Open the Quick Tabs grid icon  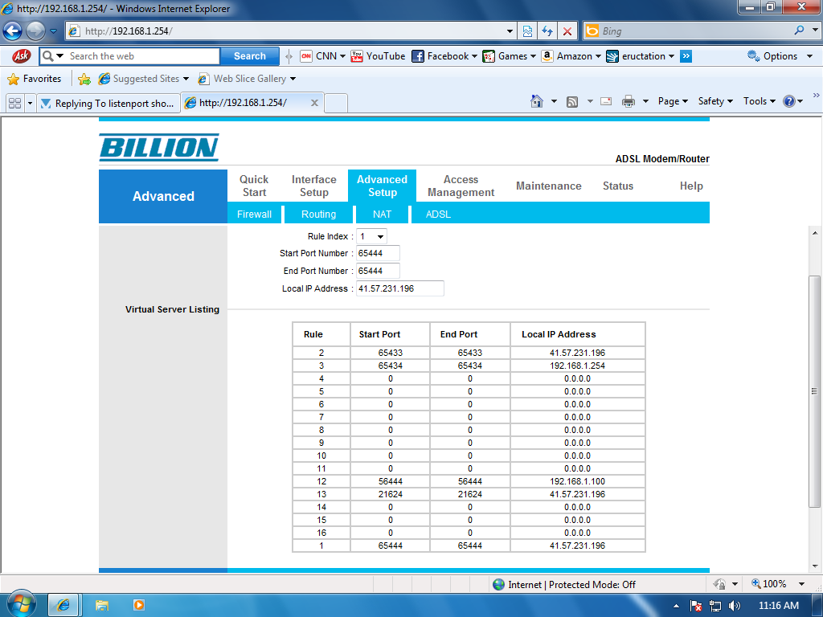click(x=14, y=103)
